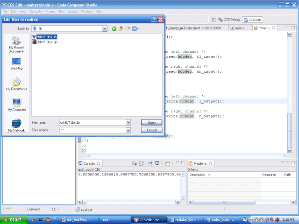Open the View menu icon in dialog
This screenshot has width=299, height=224.
coord(135,29)
